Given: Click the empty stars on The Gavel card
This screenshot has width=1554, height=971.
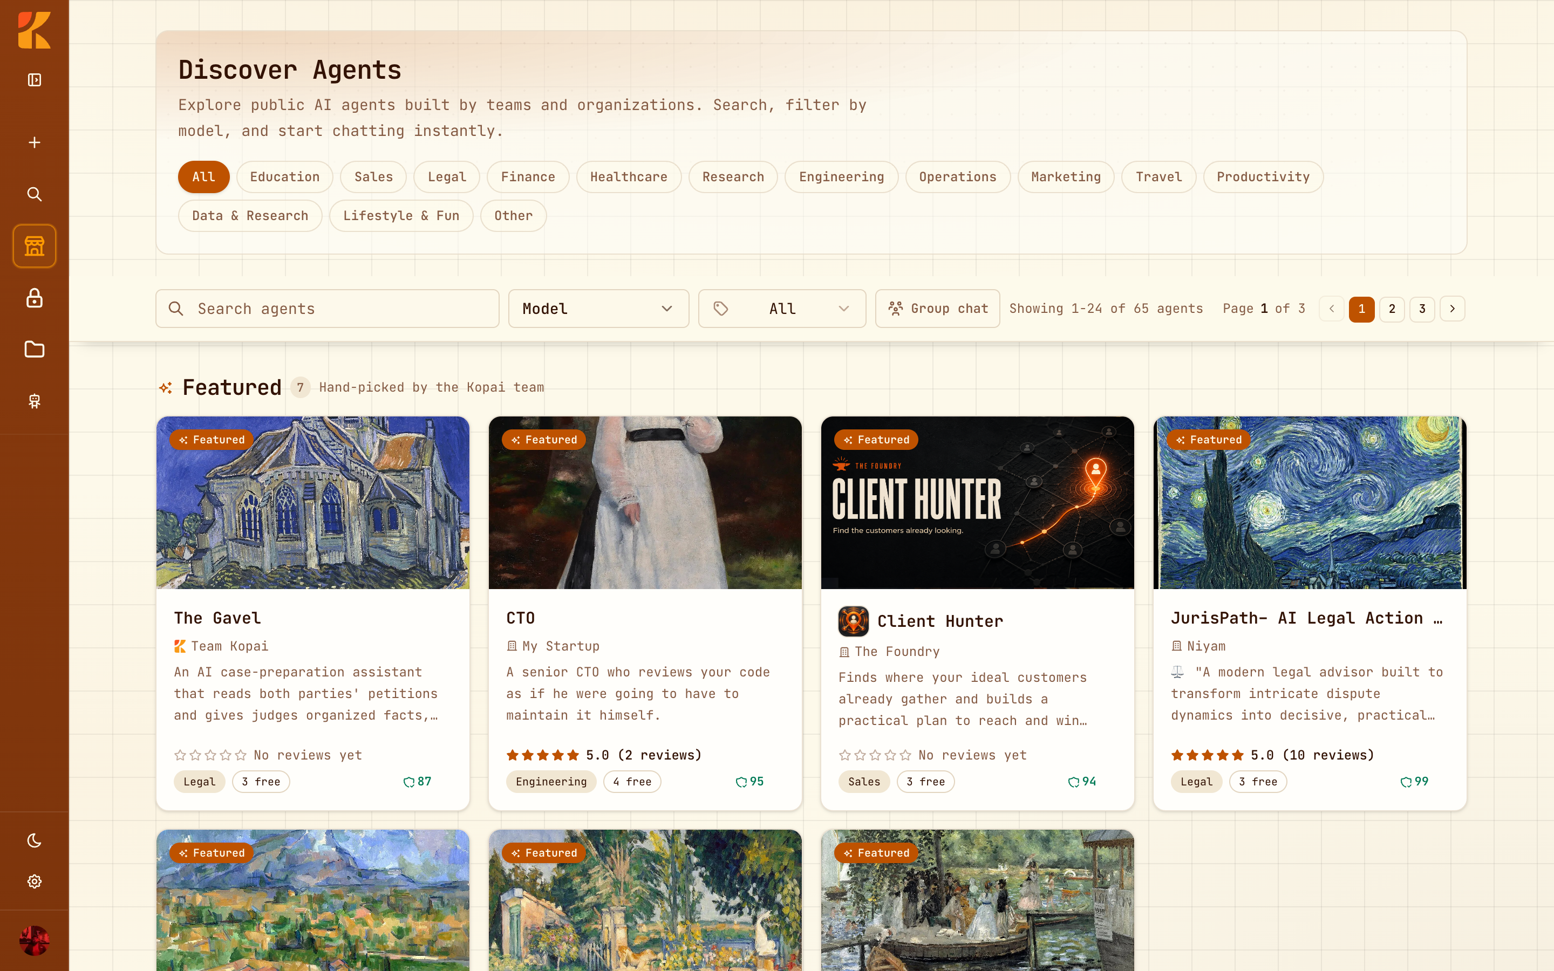Looking at the screenshot, I should click(x=210, y=755).
